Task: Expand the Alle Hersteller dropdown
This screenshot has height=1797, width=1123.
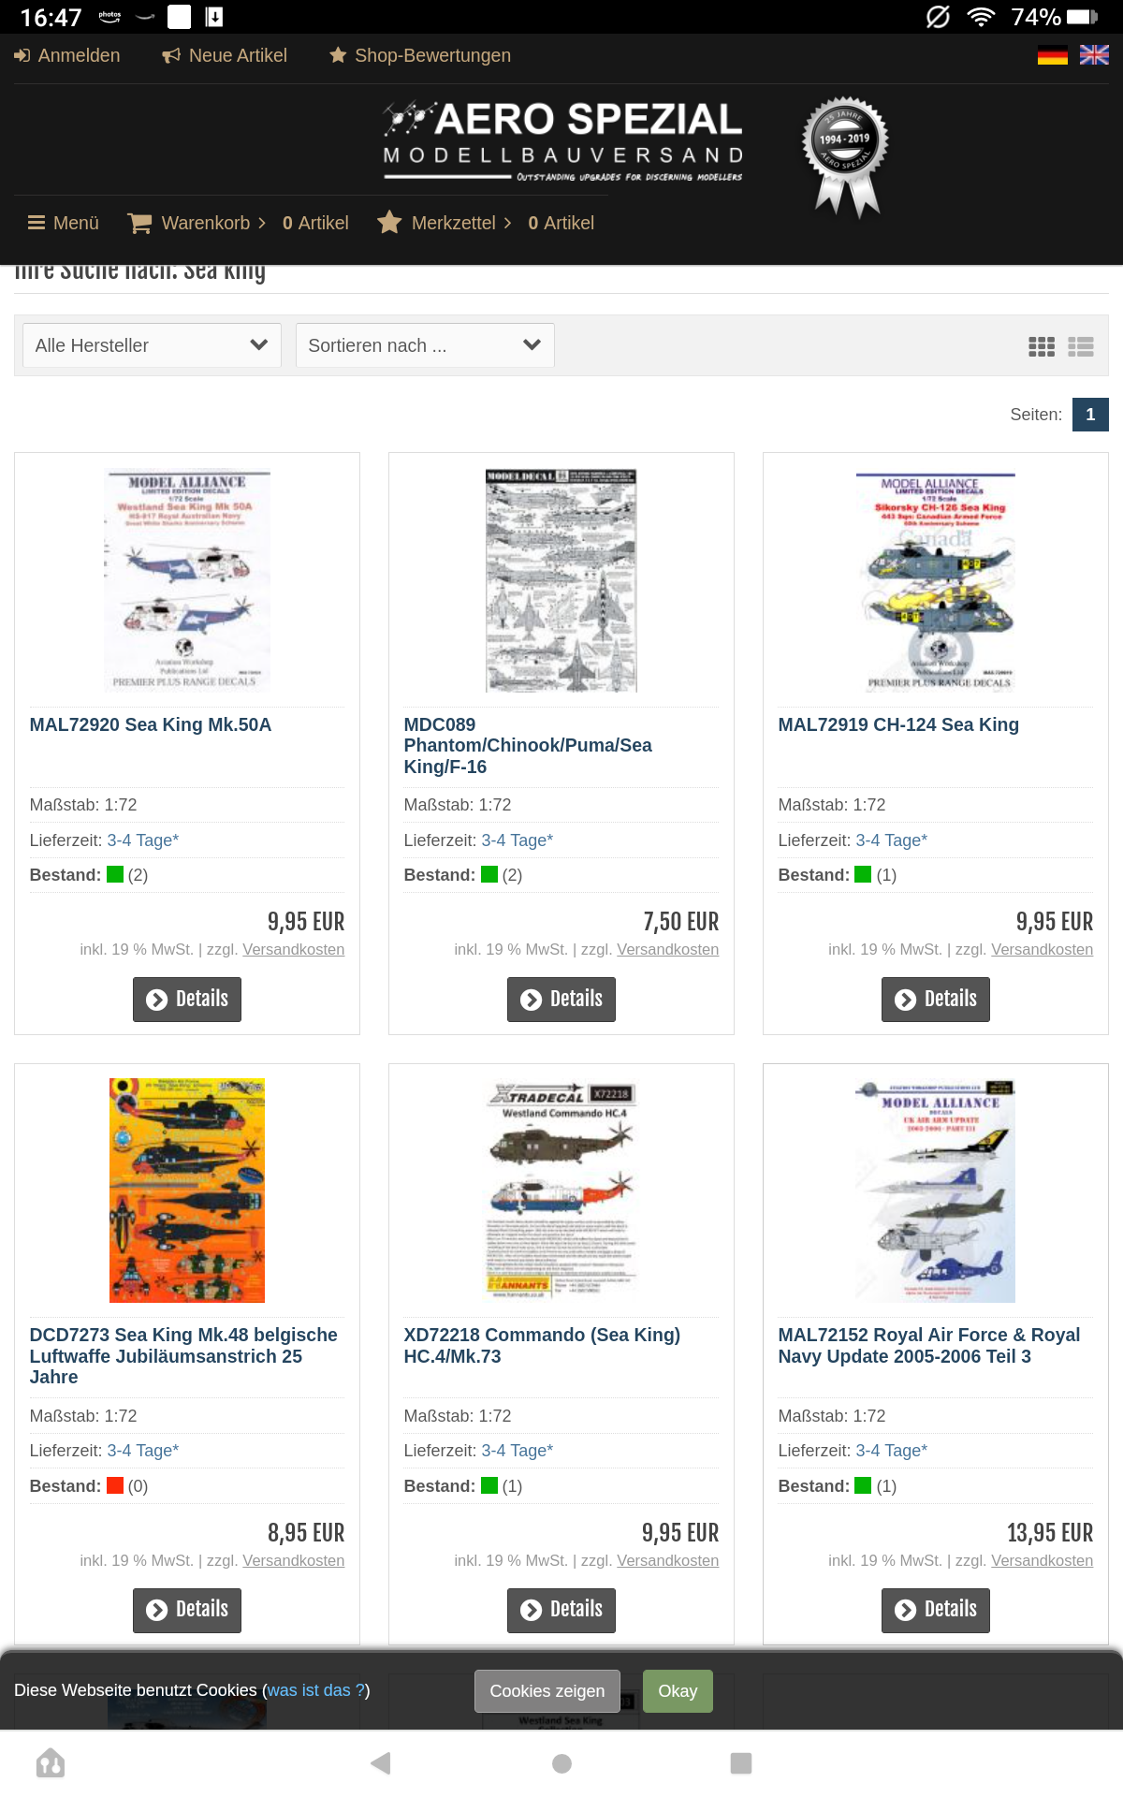Action: coord(152,345)
